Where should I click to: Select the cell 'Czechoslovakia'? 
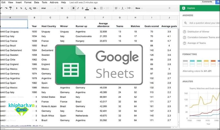click(84, 36)
